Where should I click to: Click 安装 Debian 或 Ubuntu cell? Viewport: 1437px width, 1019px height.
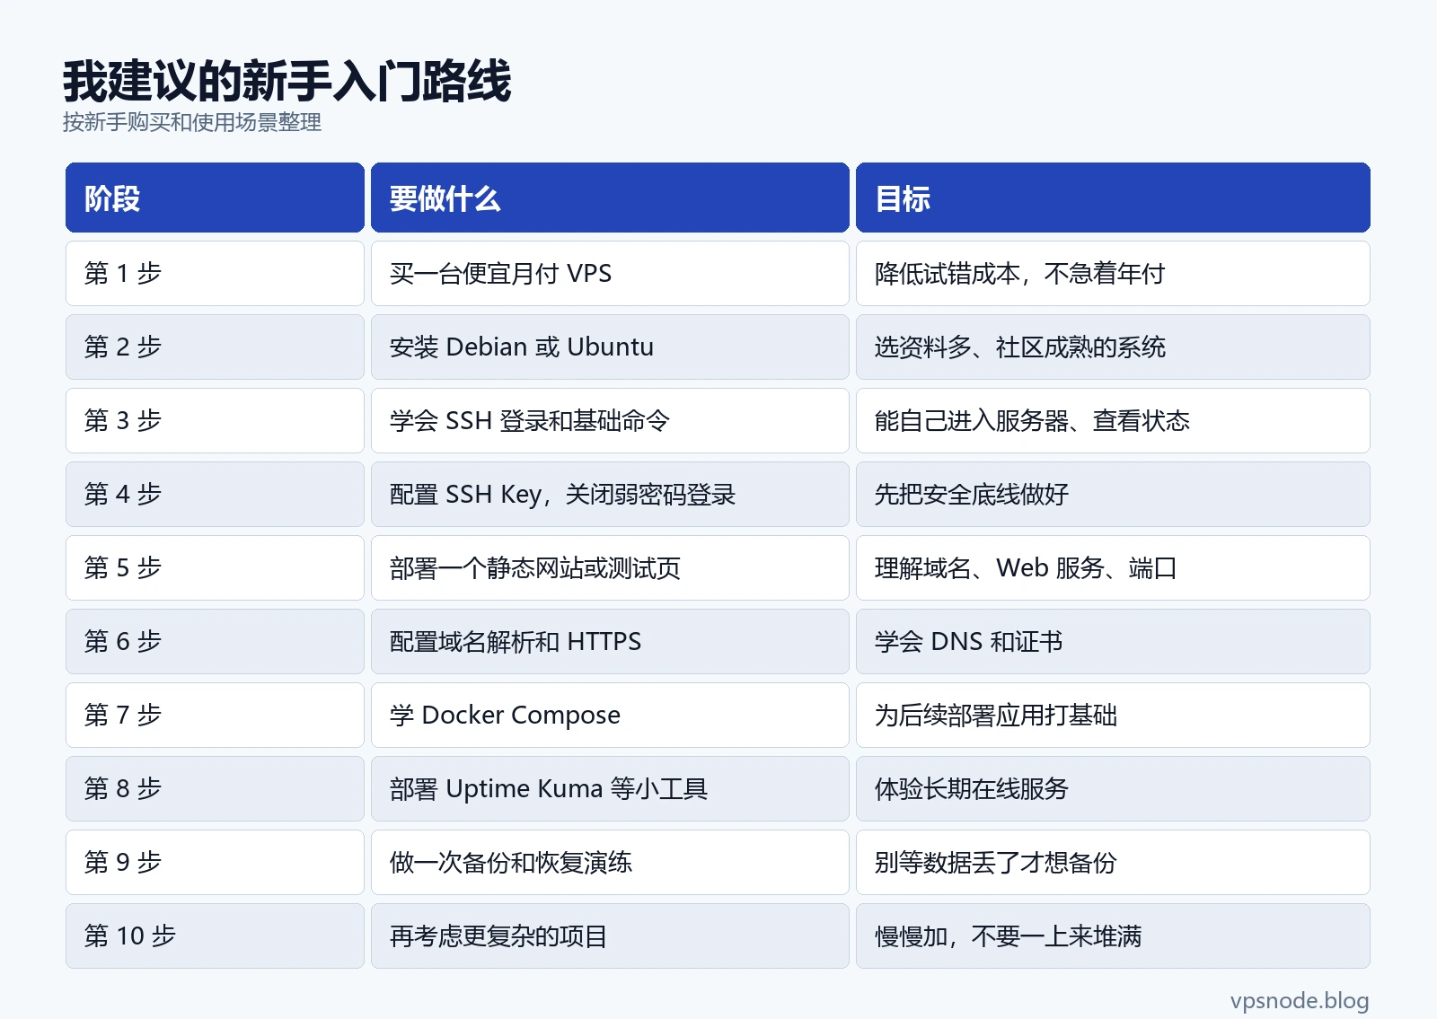click(610, 347)
